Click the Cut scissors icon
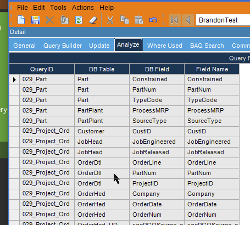 [110, 20]
